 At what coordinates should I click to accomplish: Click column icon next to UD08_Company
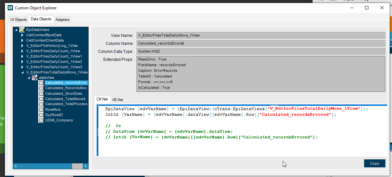click(x=41, y=120)
